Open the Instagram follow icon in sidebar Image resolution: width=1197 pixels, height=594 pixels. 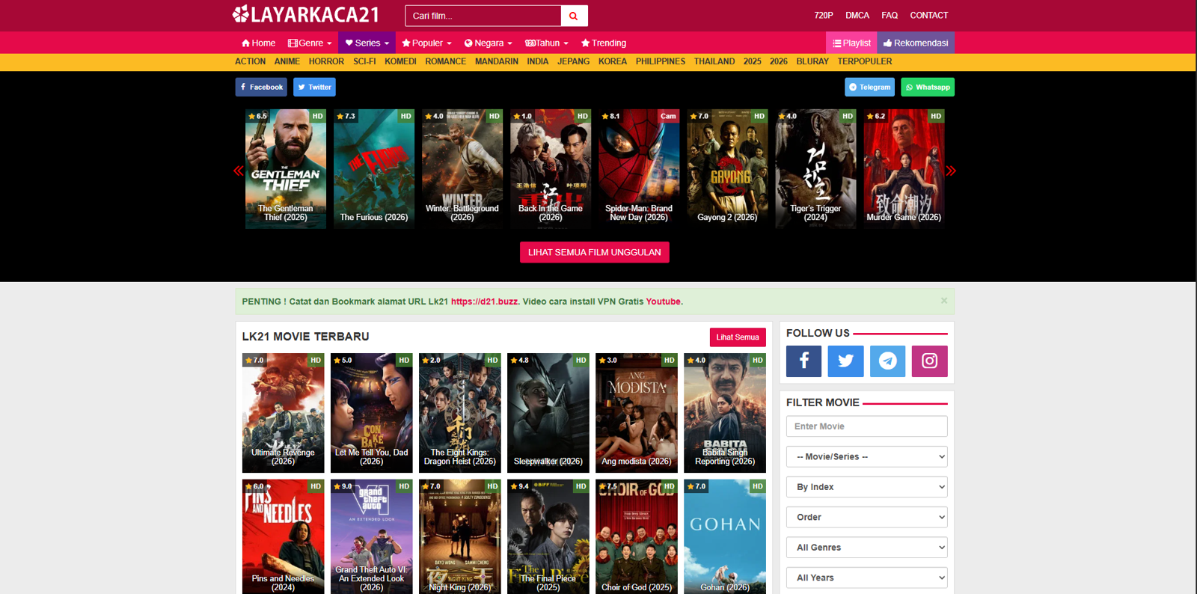[930, 361]
